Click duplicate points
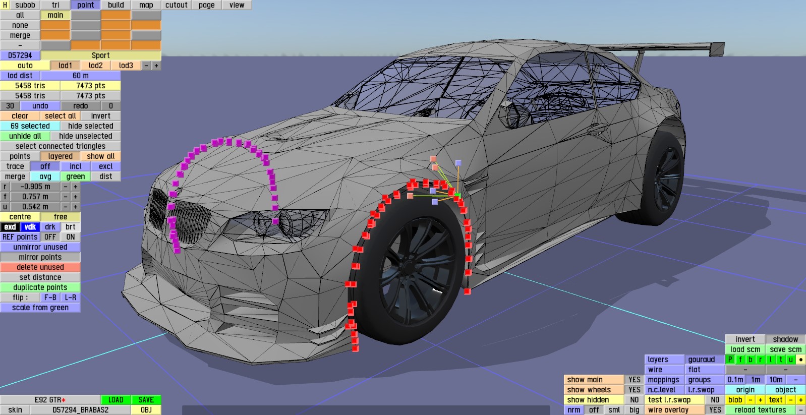Screen dimensions: 806x415 [x=40, y=287]
